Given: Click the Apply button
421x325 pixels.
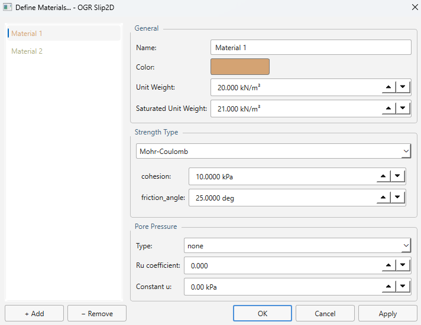Looking at the screenshot, I should [x=388, y=313].
